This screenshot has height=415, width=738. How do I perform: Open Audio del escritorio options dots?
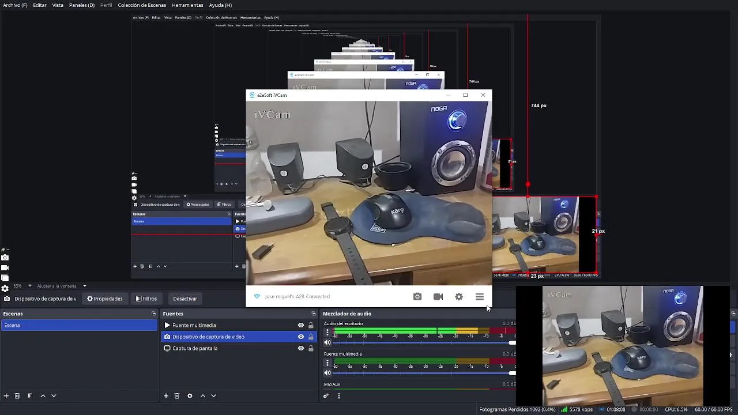pos(327,333)
